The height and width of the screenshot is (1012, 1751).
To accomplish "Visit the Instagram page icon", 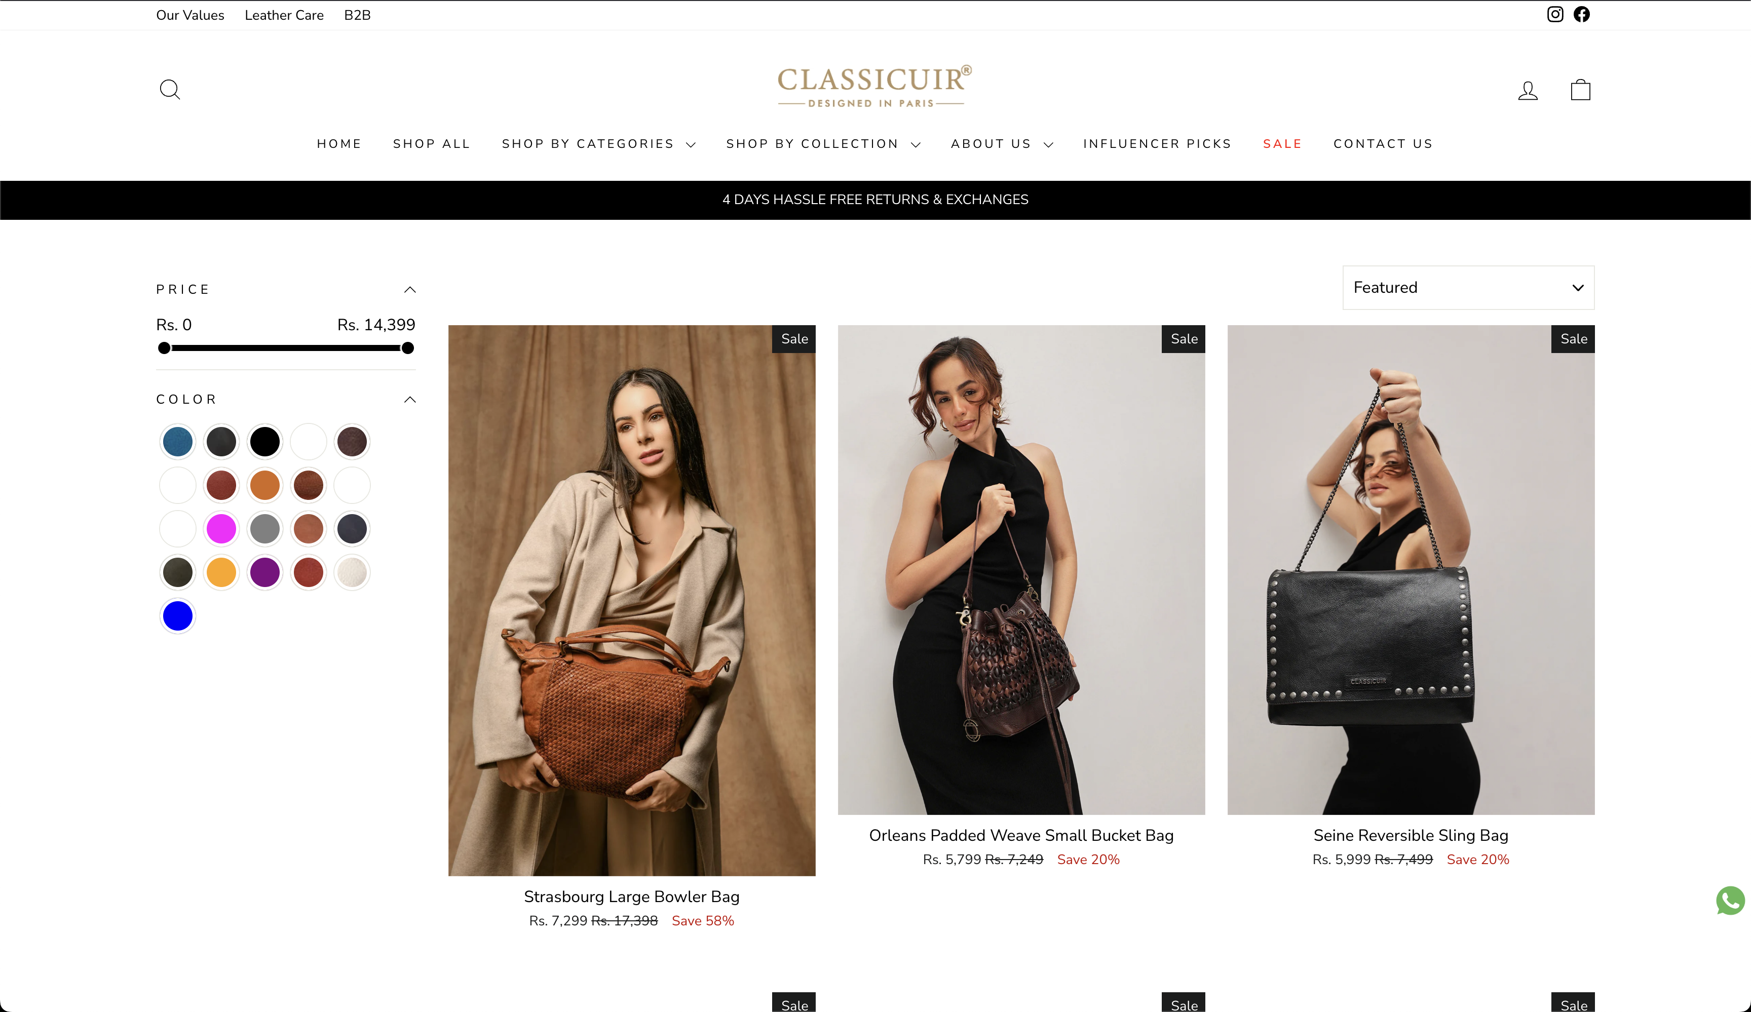I will pyautogui.click(x=1555, y=15).
